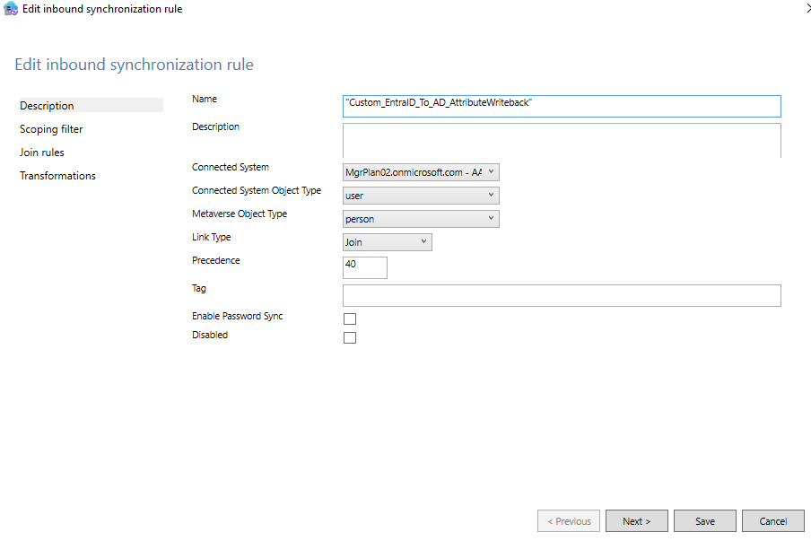Select the Description section in the sidebar
The height and width of the screenshot is (541, 811).
click(x=47, y=105)
